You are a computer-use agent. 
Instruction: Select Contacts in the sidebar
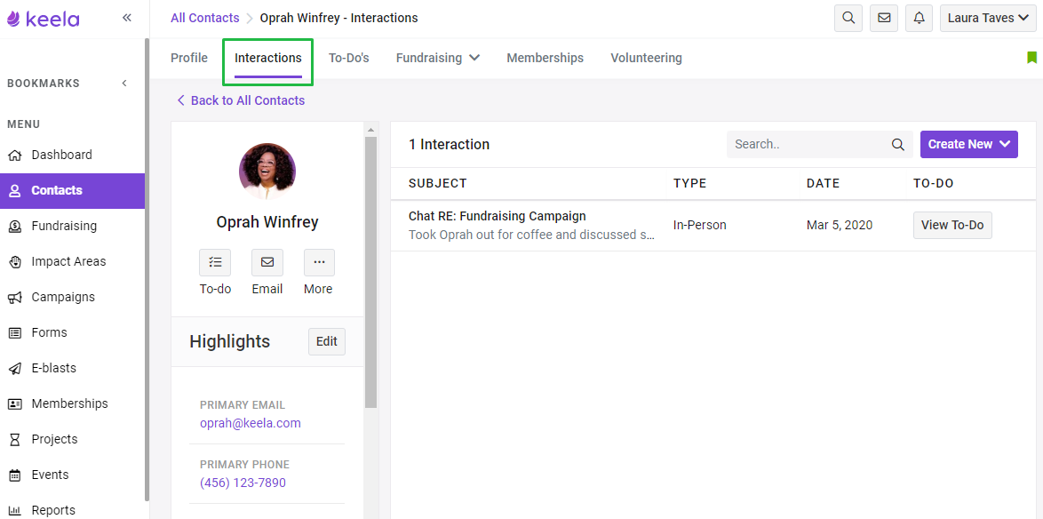73,191
